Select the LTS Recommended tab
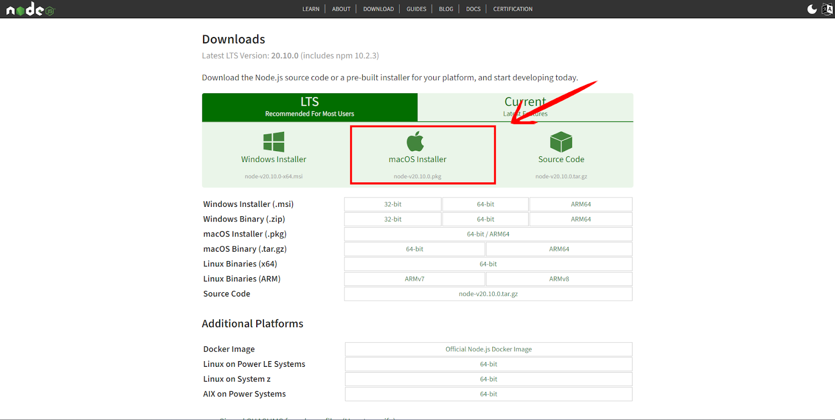Image resolution: width=835 pixels, height=420 pixels. pos(309,107)
